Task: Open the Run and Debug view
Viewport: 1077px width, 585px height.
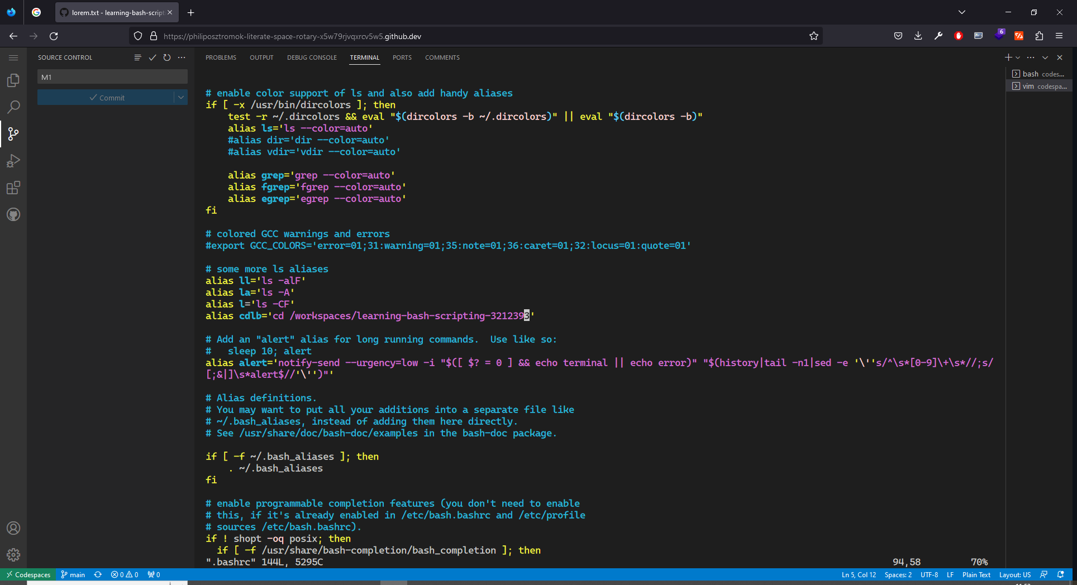Action: point(13,161)
